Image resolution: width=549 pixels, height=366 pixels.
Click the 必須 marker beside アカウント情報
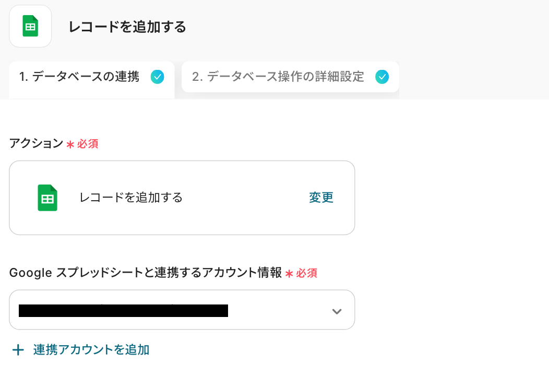click(x=306, y=273)
